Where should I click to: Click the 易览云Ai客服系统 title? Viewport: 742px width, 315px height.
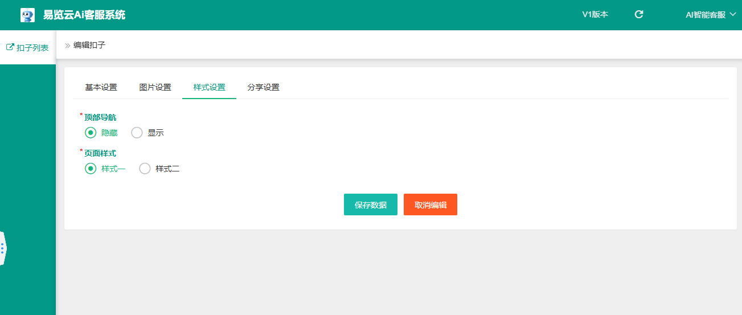[x=84, y=15]
